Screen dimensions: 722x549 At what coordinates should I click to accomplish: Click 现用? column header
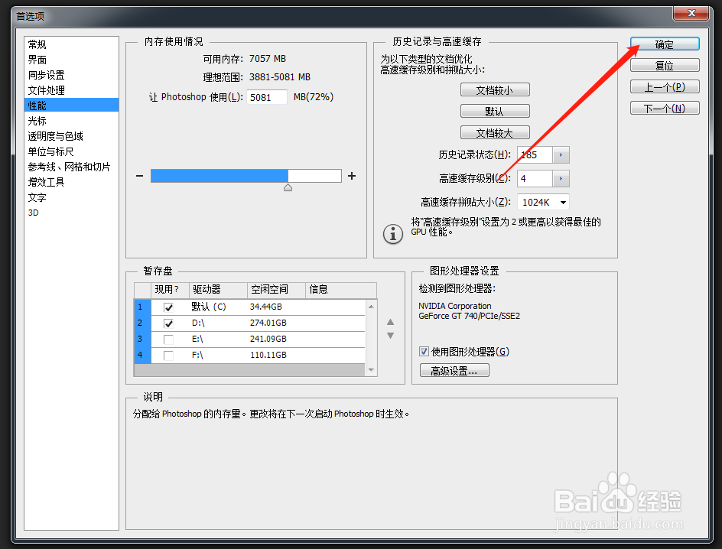pos(170,290)
